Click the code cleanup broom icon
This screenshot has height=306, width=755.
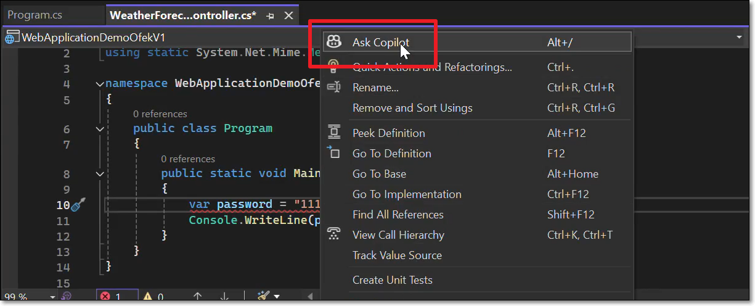pyautogui.click(x=263, y=297)
